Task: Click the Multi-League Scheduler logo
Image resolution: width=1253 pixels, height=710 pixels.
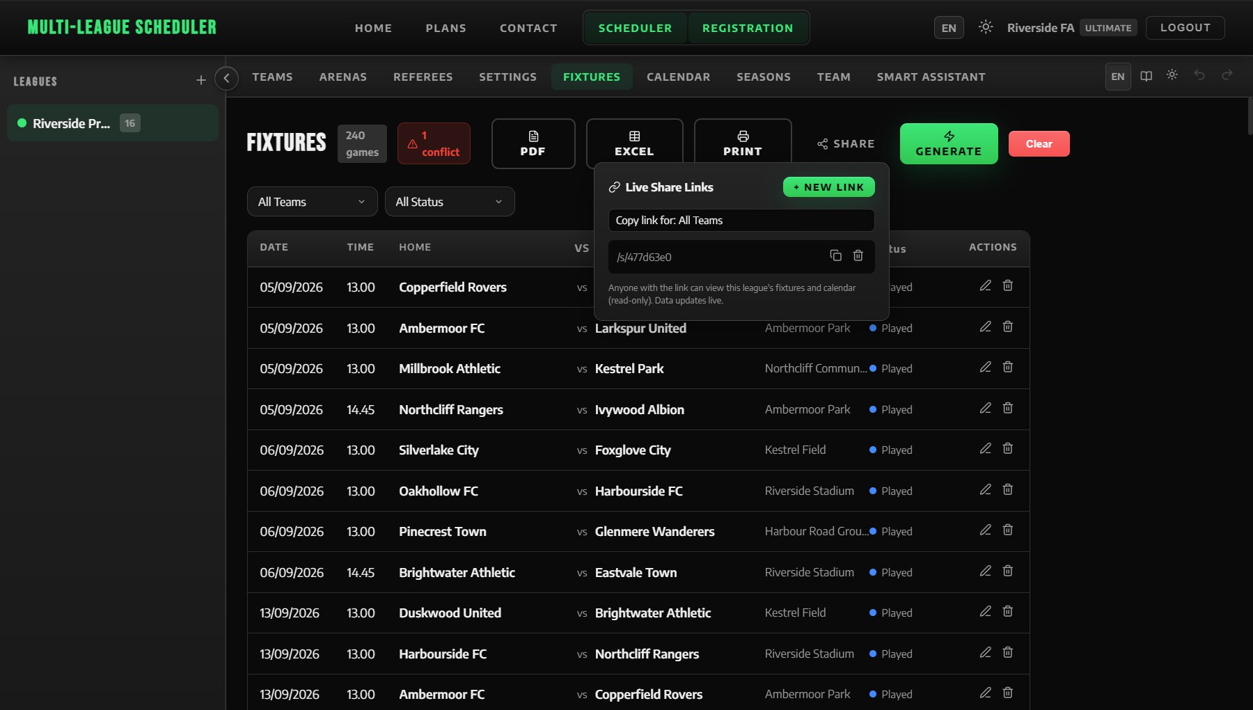Action: (x=122, y=27)
